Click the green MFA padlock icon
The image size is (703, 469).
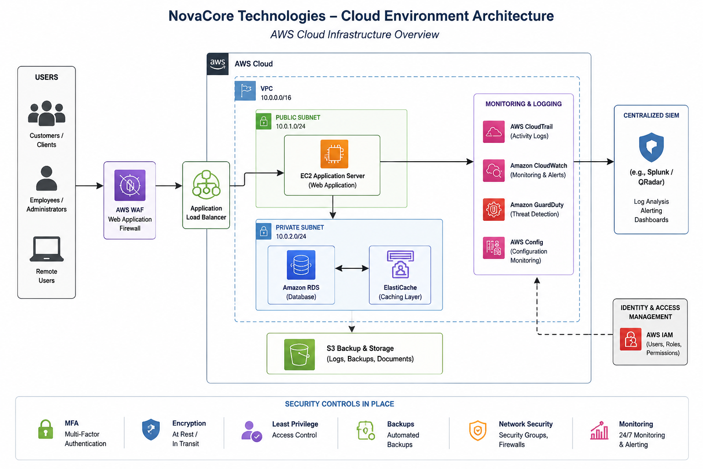click(45, 429)
